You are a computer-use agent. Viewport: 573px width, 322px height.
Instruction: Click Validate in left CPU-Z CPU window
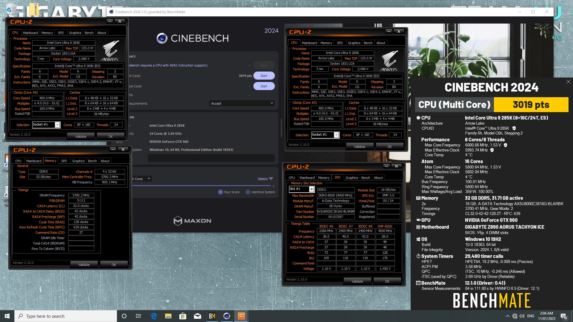click(81, 137)
